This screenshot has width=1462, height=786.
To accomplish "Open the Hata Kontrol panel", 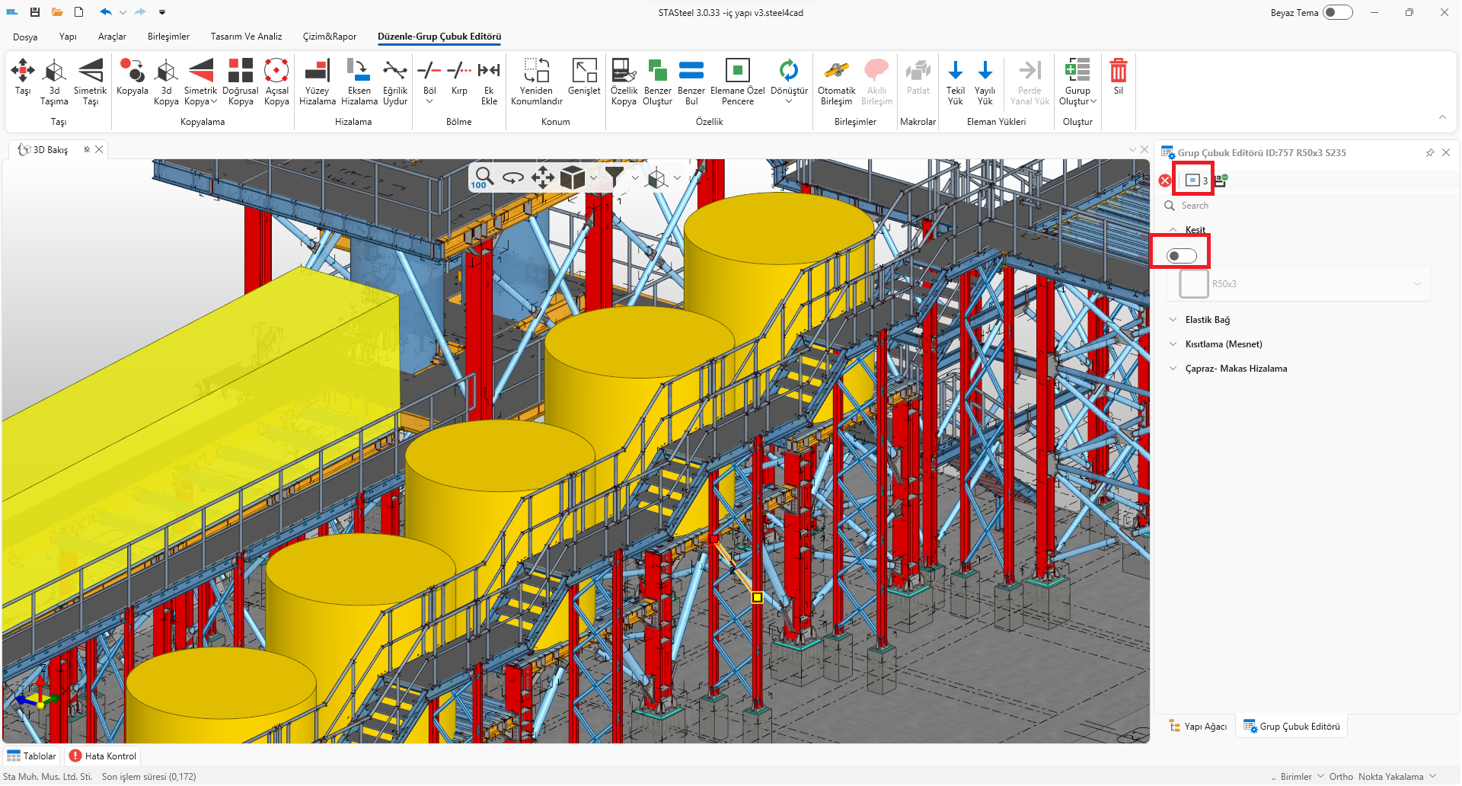I will pos(103,756).
